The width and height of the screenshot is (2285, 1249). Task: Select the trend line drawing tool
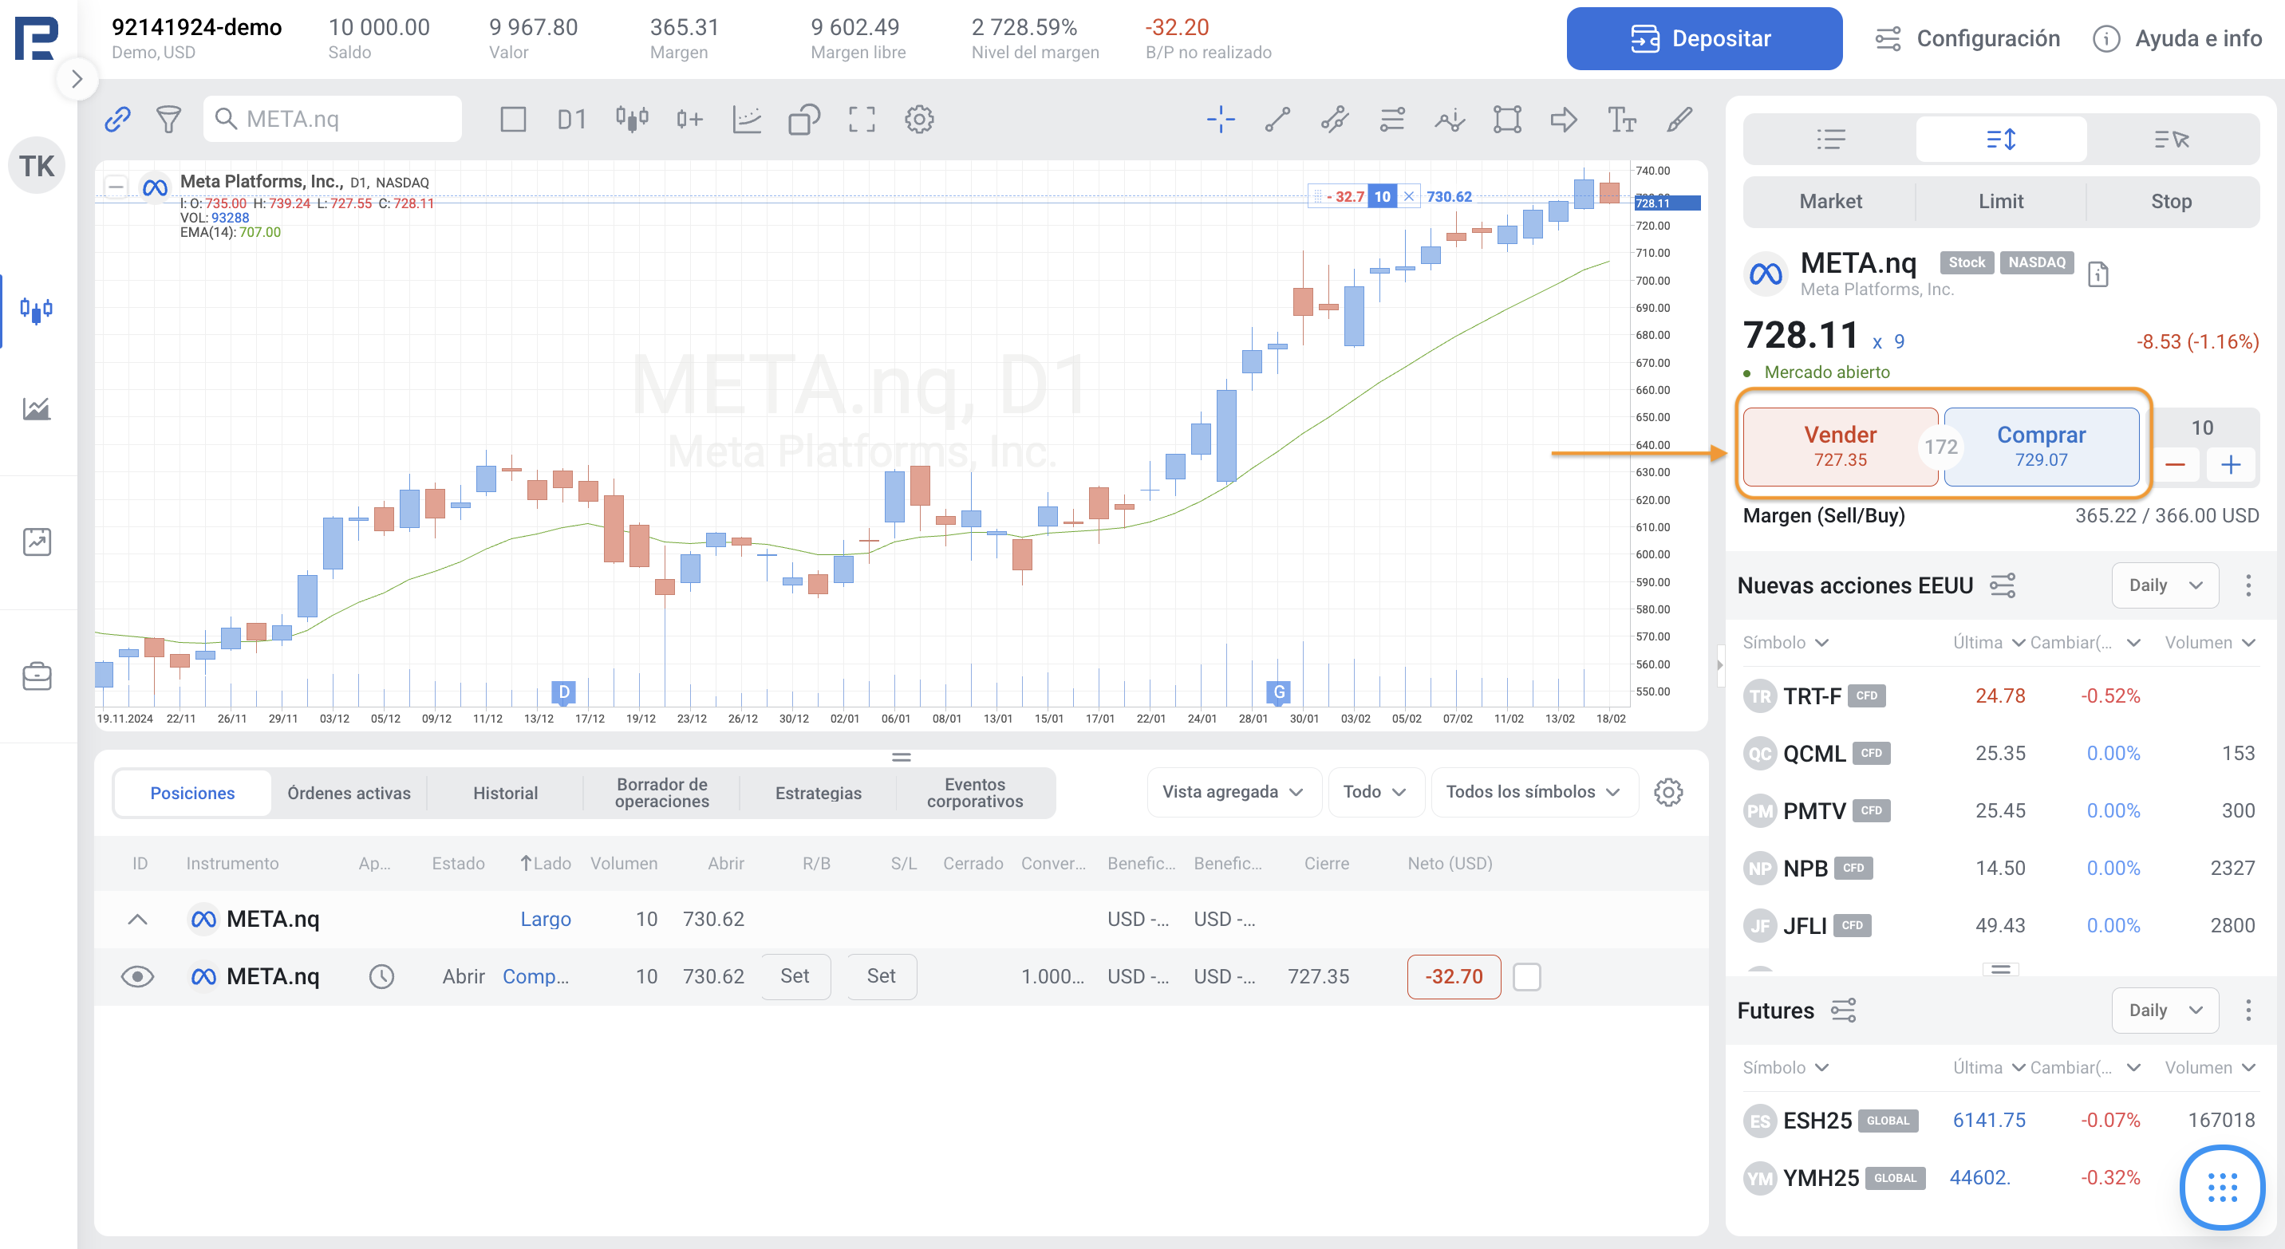(x=1277, y=119)
